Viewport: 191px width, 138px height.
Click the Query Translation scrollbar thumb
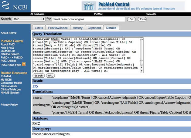tap(142, 50)
